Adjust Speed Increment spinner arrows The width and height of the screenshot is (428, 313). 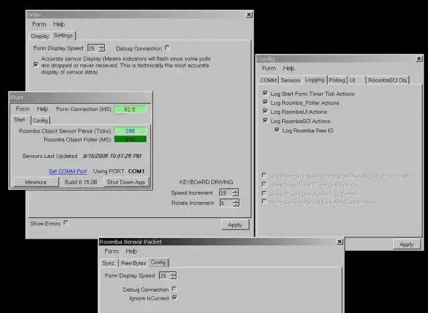click(x=235, y=193)
